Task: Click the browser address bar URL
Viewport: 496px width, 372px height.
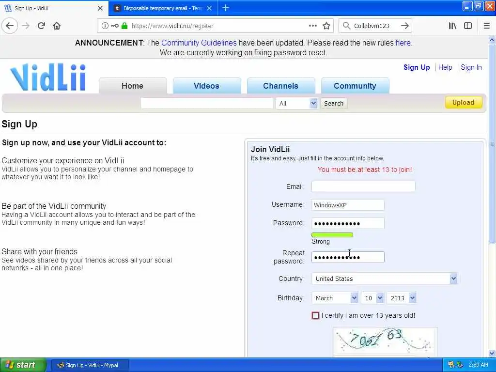Action: pos(172,26)
